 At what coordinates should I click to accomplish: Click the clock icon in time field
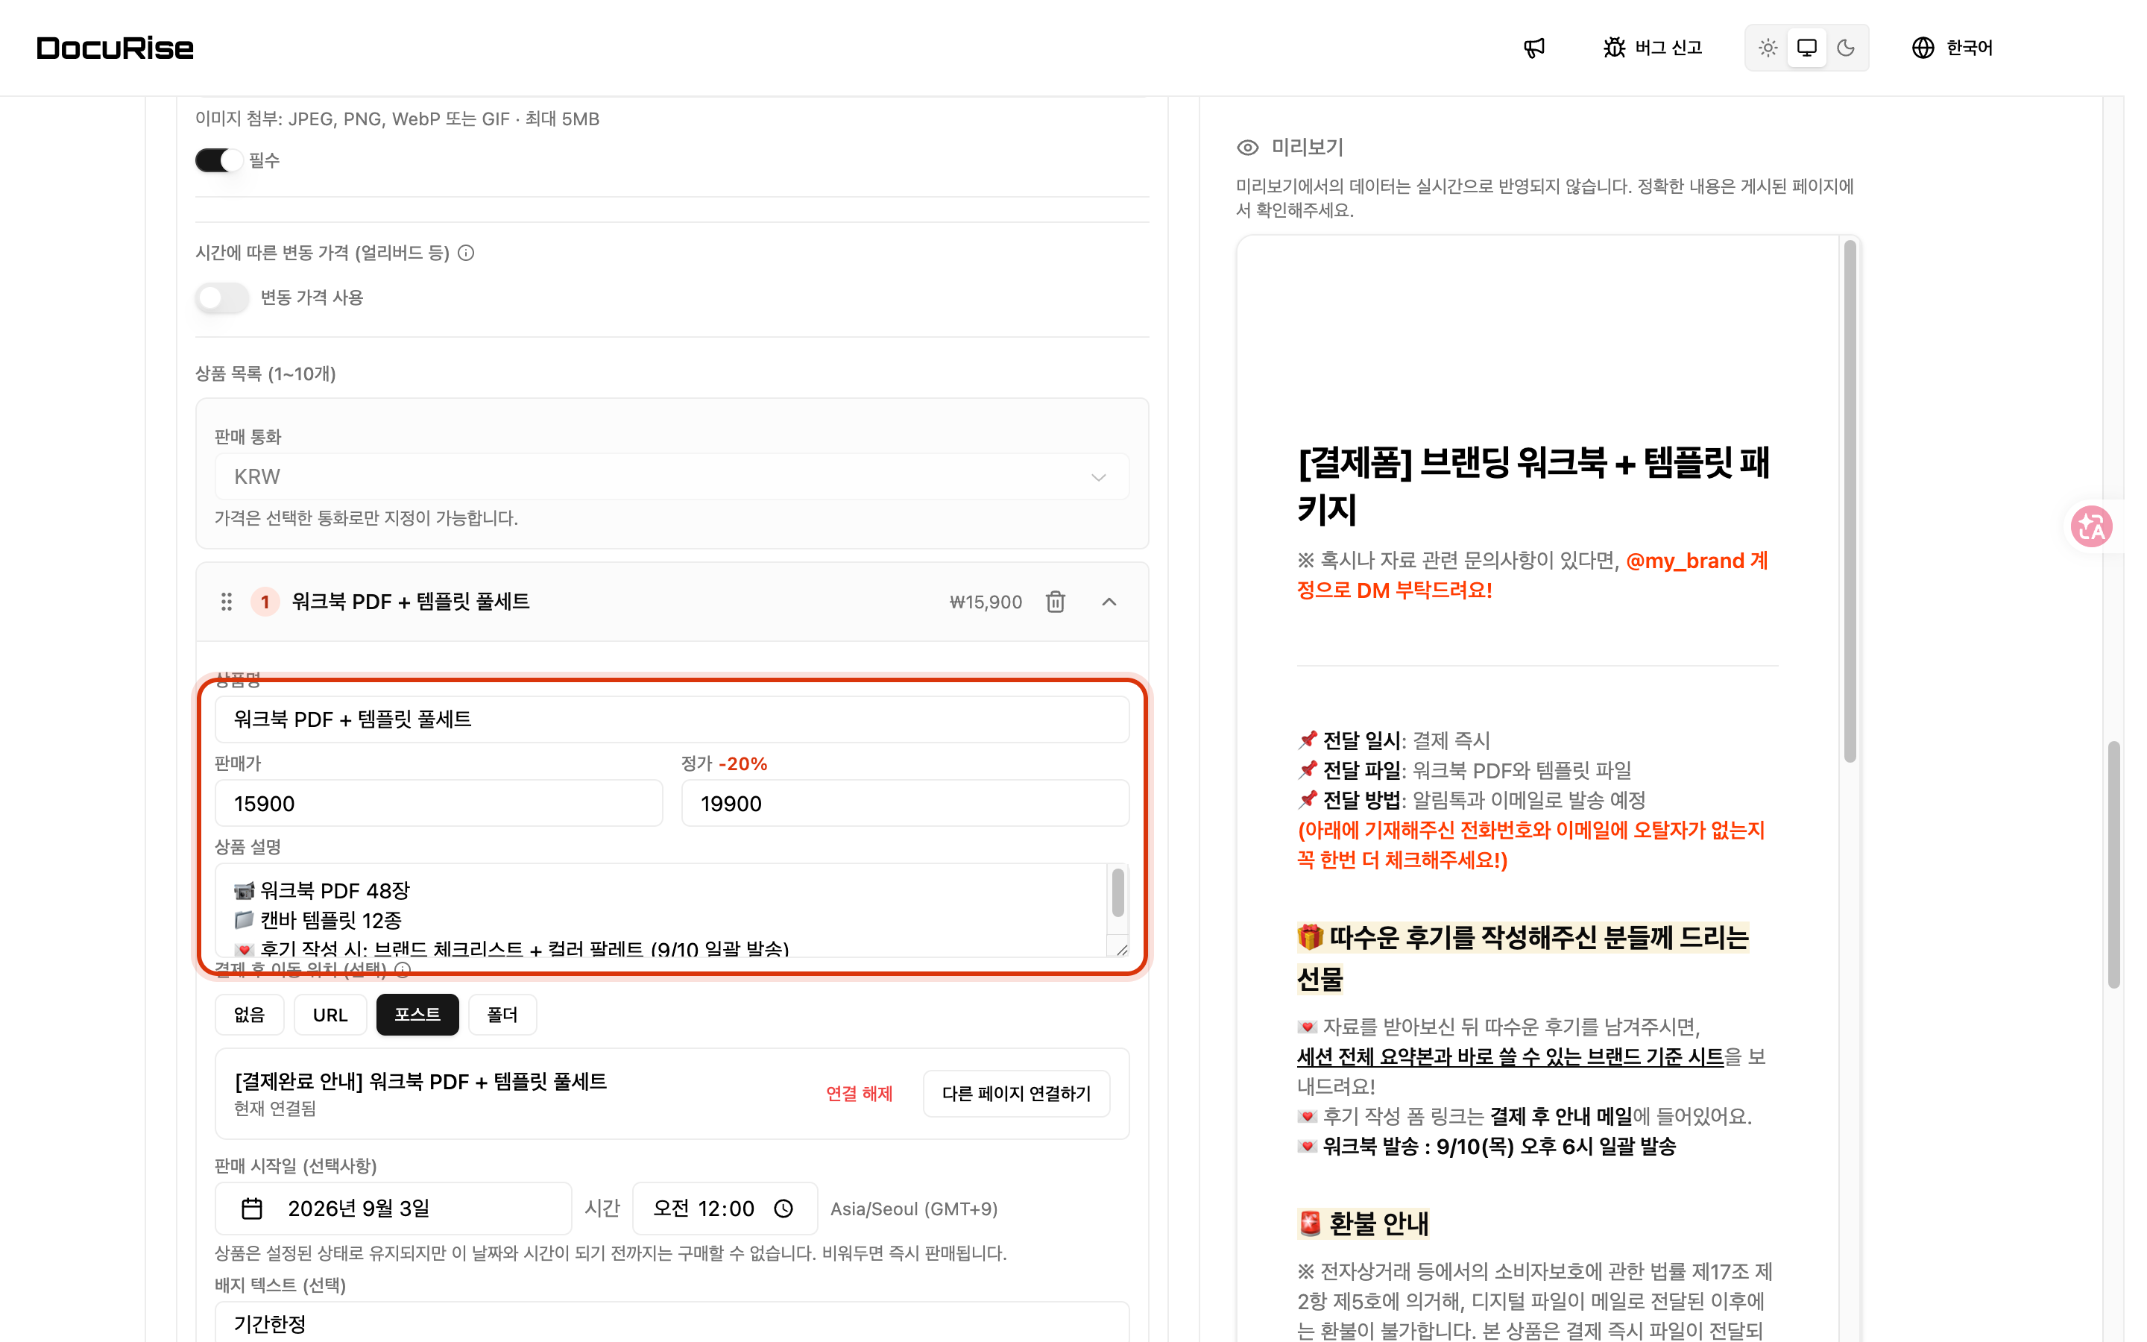point(784,1209)
